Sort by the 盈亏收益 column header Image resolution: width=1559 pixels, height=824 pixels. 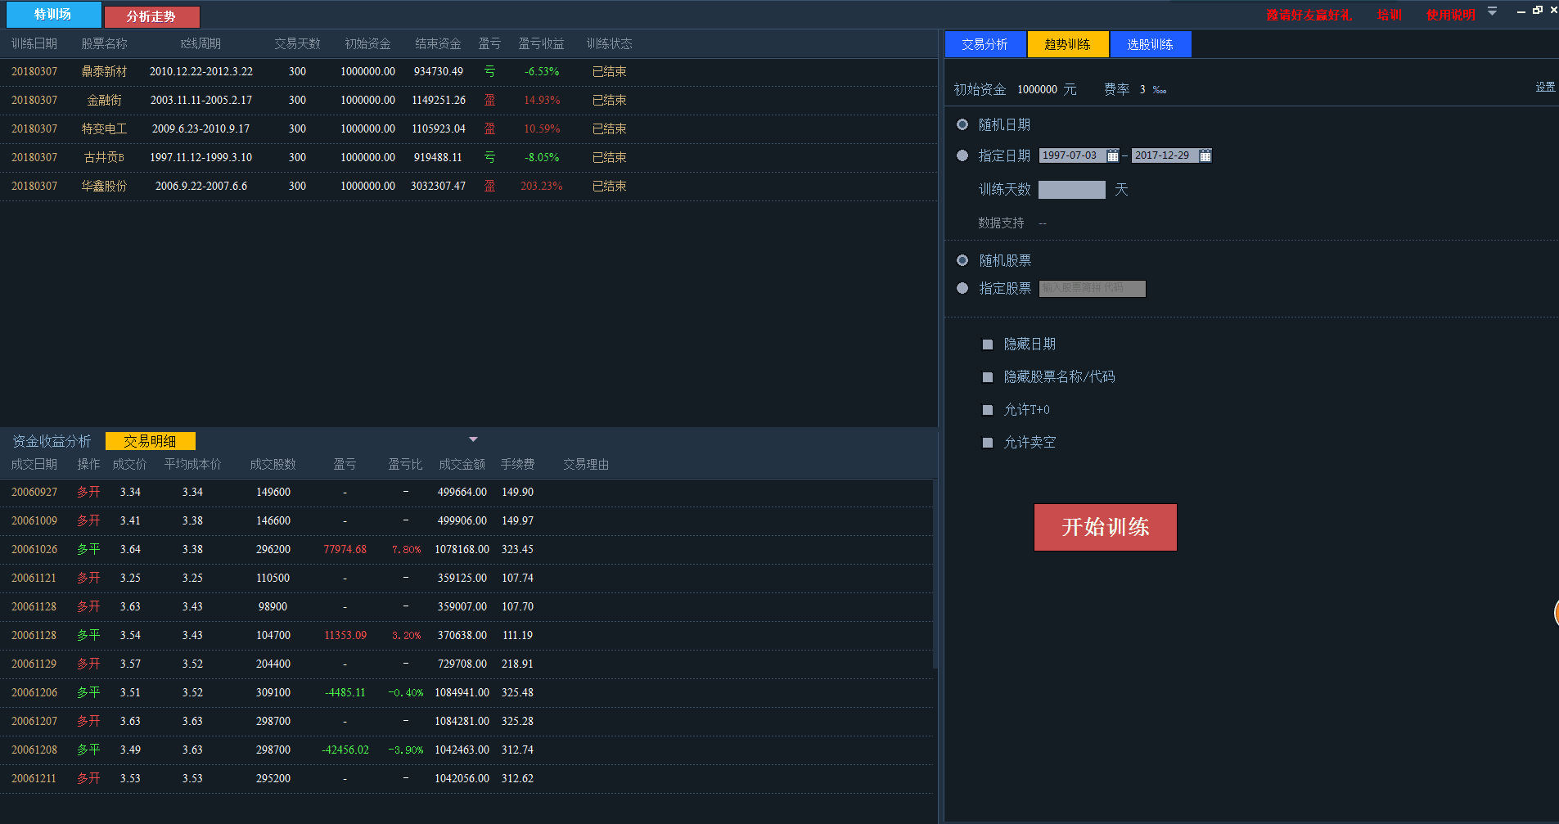click(541, 43)
